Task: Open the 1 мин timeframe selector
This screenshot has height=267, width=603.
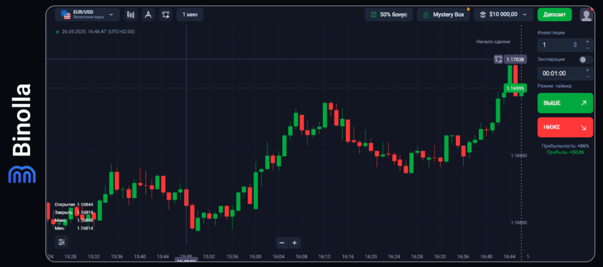Action: [190, 14]
